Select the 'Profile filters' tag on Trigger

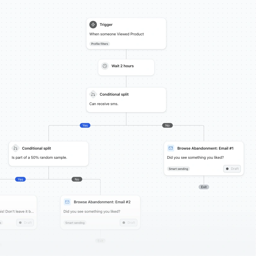[x=100, y=44]
